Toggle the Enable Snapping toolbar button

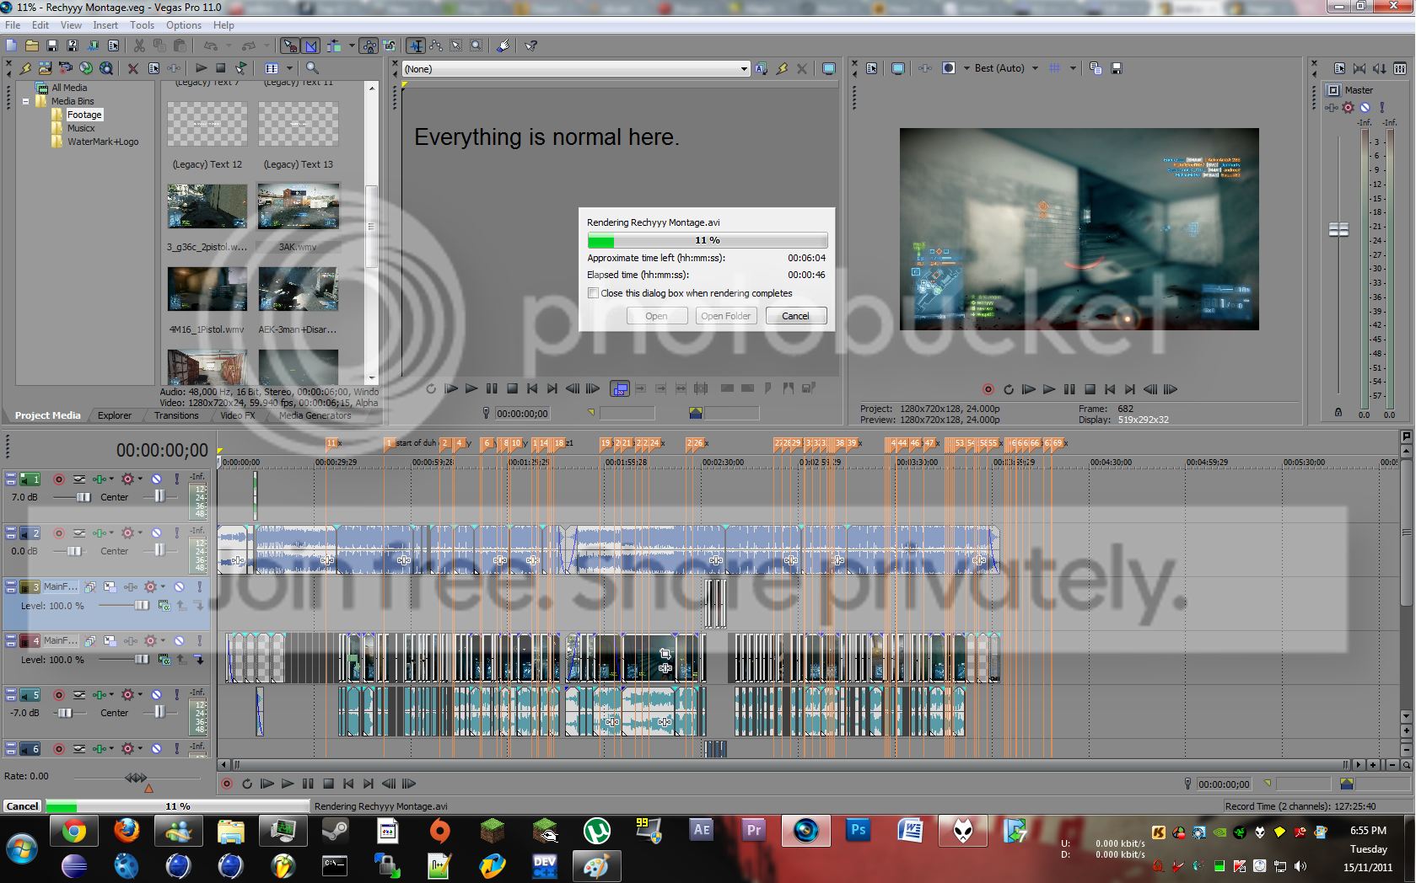pos(290,45)
